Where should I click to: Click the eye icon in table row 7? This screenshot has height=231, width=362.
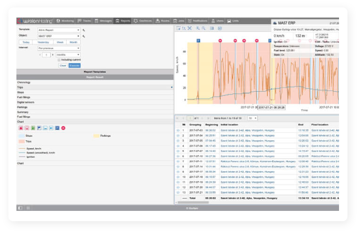[x=178, y=162]
